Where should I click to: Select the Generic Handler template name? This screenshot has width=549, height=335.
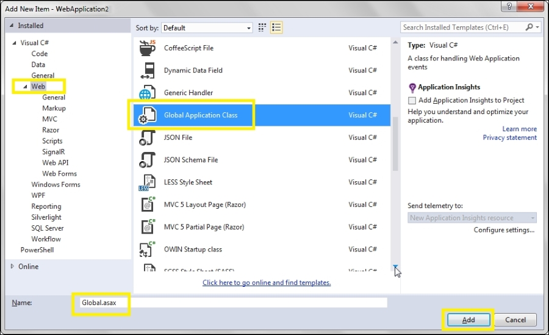(x=188, y=93)
